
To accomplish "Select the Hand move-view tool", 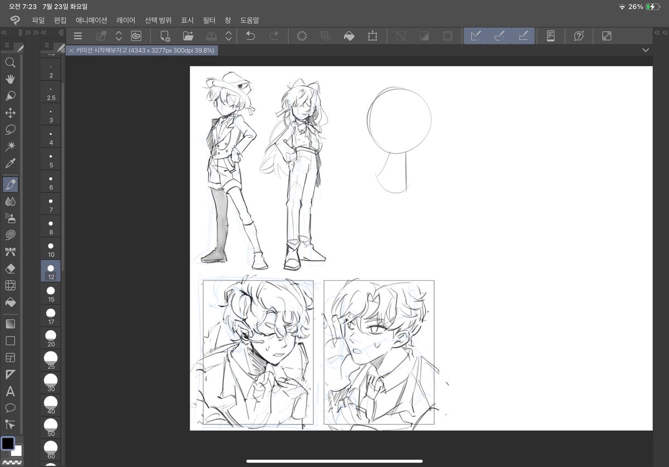I will coord(10,79).
